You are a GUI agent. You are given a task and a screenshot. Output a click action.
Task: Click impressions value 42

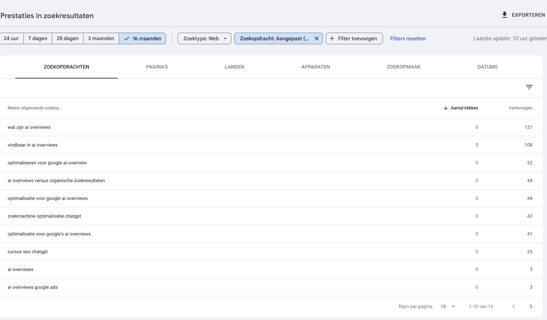[529, 216]
